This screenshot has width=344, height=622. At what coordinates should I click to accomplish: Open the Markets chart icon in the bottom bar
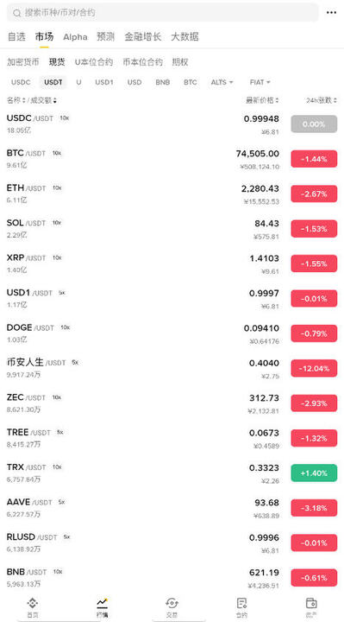tap(102, 603)
